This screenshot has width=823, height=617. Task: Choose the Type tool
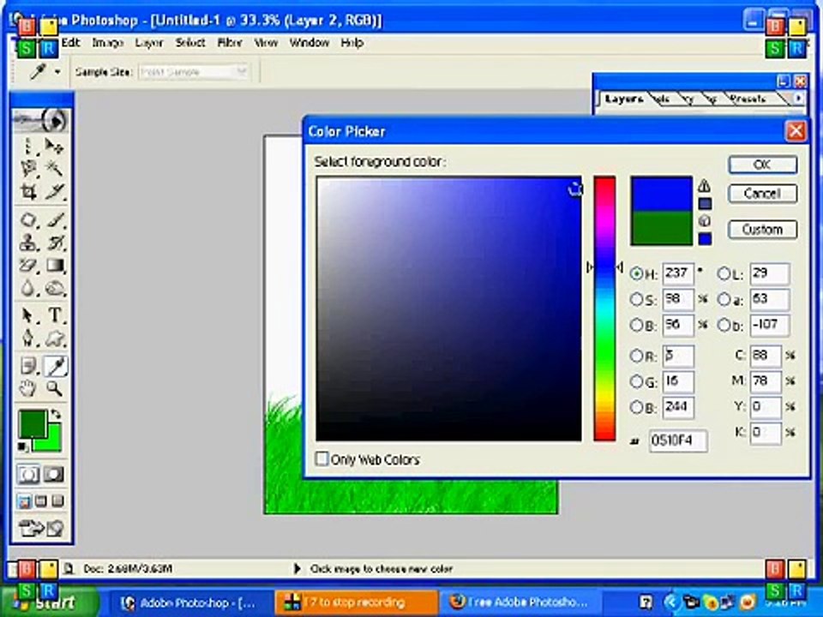coord(55,314)
